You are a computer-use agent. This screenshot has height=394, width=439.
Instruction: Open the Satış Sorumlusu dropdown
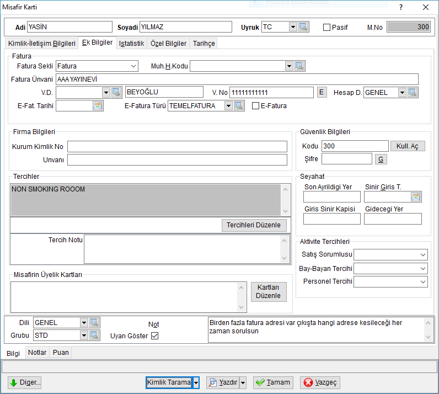(390, 255)
